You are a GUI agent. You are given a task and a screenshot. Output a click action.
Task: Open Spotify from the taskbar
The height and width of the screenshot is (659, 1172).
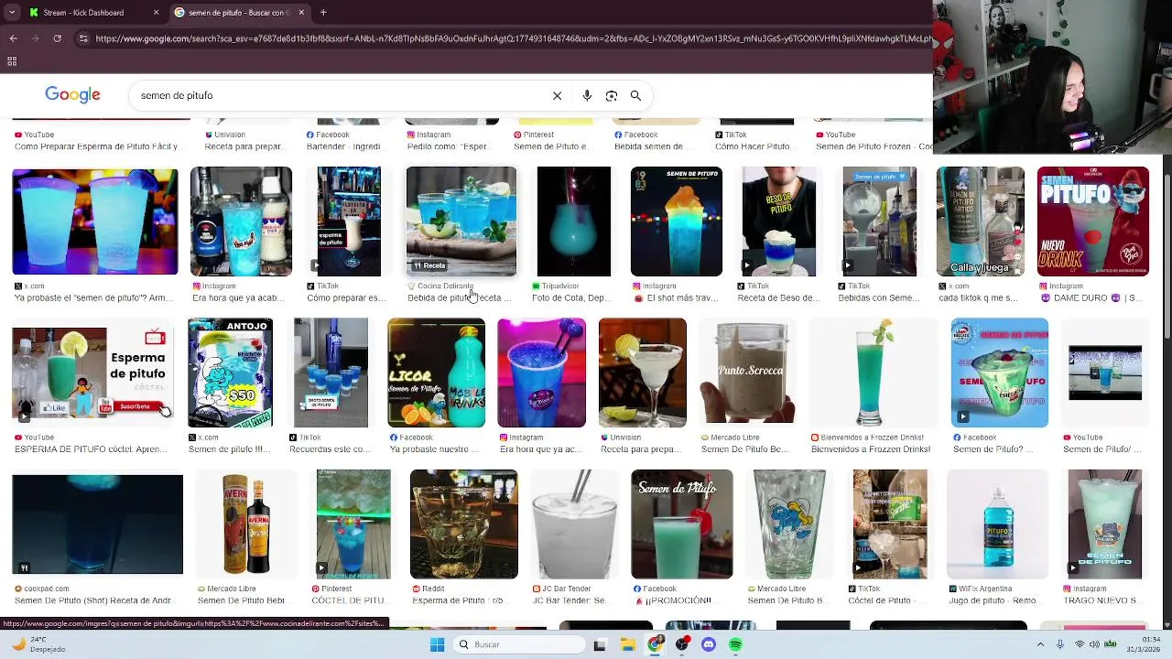[x=735, y=644]
